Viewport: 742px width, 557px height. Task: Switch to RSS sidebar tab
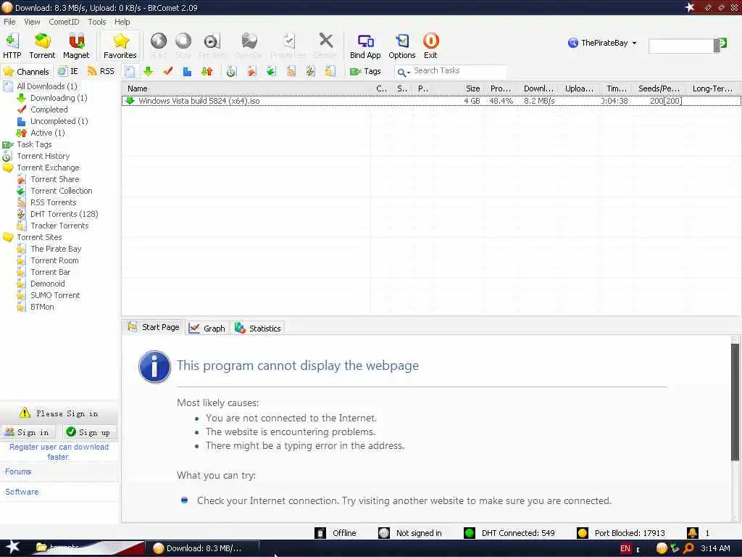[101, 72]
